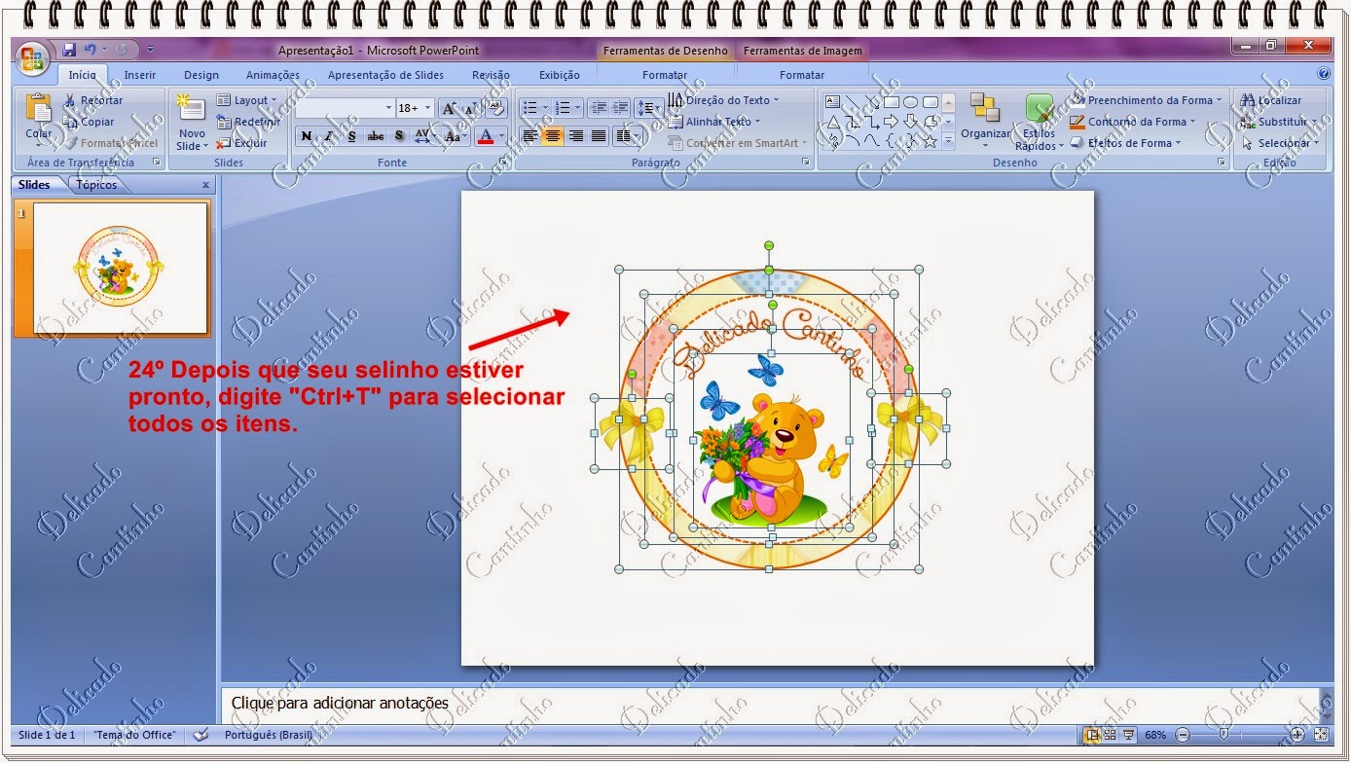Click the notes field to add anotações
1351x763 pixels.
pos(769,703)
